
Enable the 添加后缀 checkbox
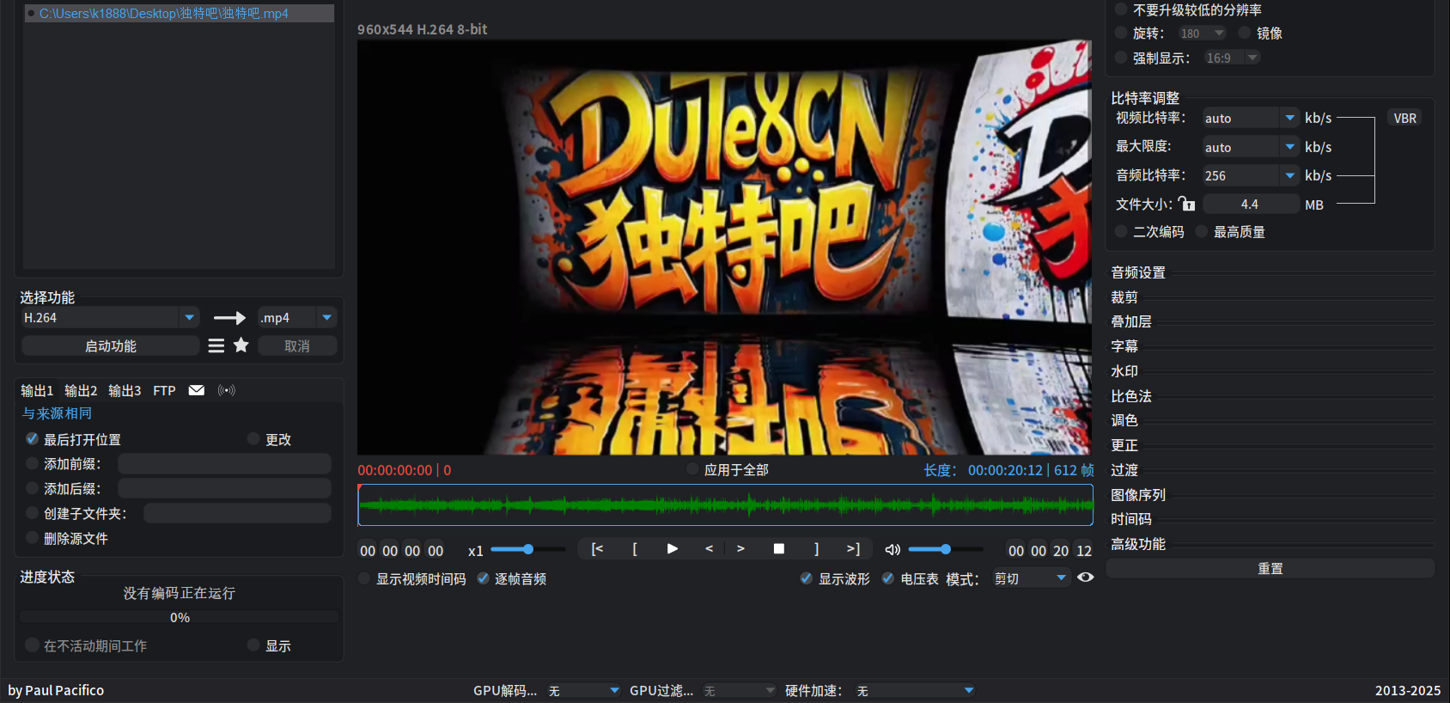pos(33,488)
